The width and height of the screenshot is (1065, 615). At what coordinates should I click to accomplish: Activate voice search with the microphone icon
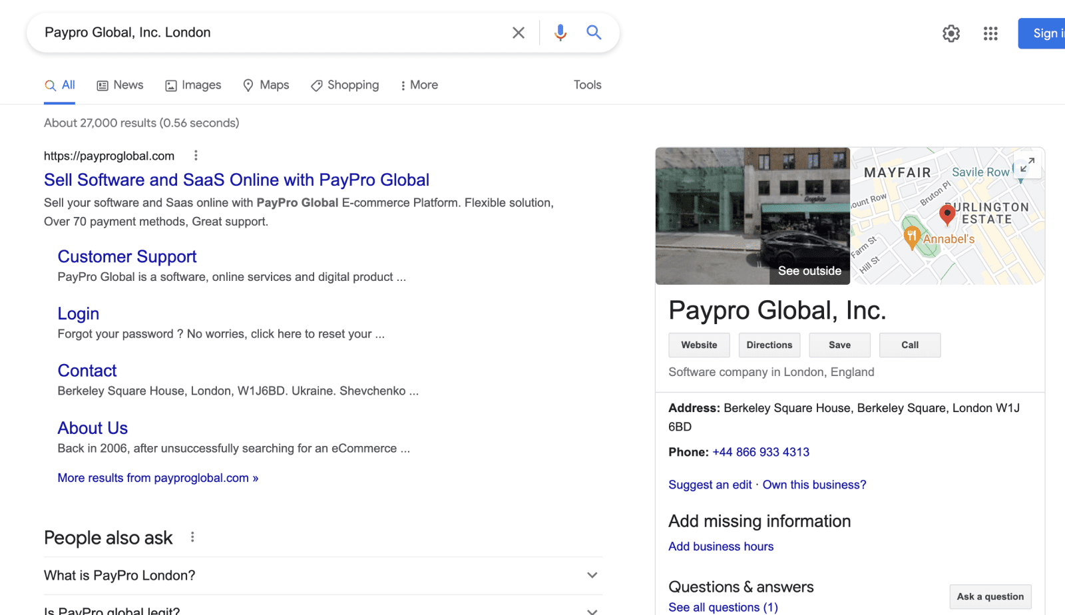coord(560,32)
